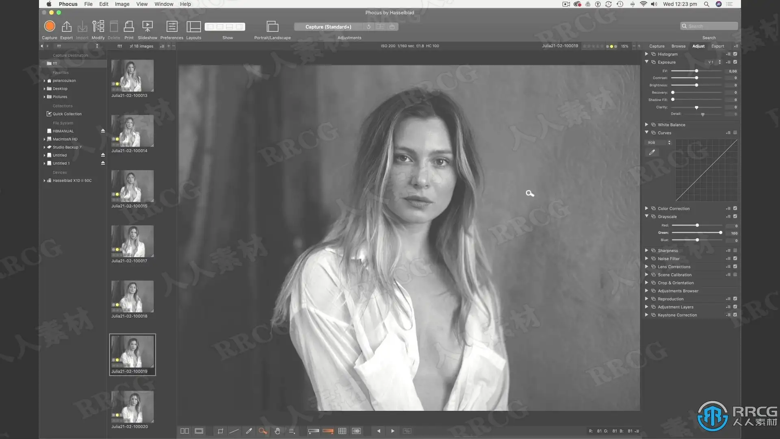Select the Hand pan tool
This screenshot has width=780, height=439.
277,431
